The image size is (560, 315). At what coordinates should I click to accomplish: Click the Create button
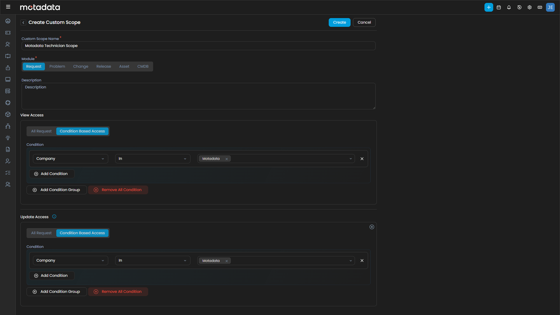pyautogui.click(x=339, y=22)
